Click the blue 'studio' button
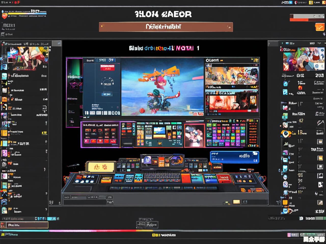Image resolution: width=326 pixels, height=244 pixels. coord(234,157)
